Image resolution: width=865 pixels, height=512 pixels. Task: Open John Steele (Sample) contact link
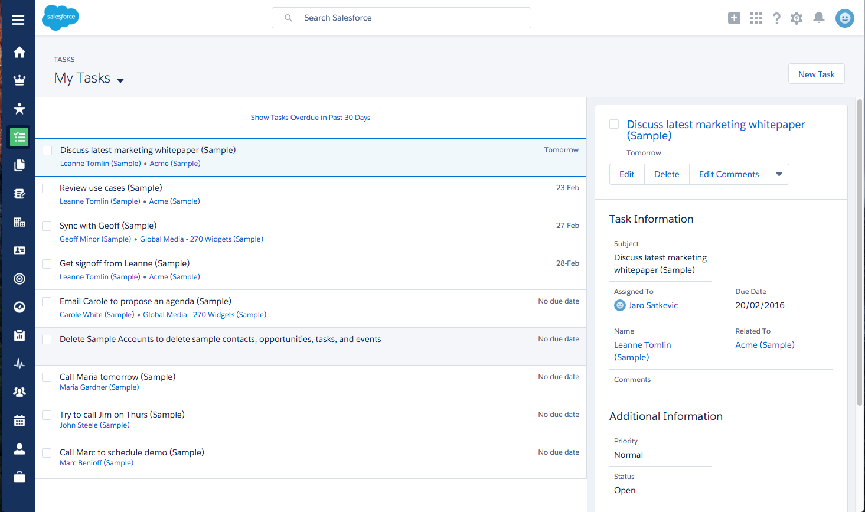pyautogui.click(x=94, y=425)
